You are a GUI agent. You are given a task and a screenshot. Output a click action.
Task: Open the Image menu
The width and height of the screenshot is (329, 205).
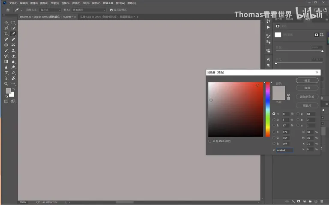point(34,3)
